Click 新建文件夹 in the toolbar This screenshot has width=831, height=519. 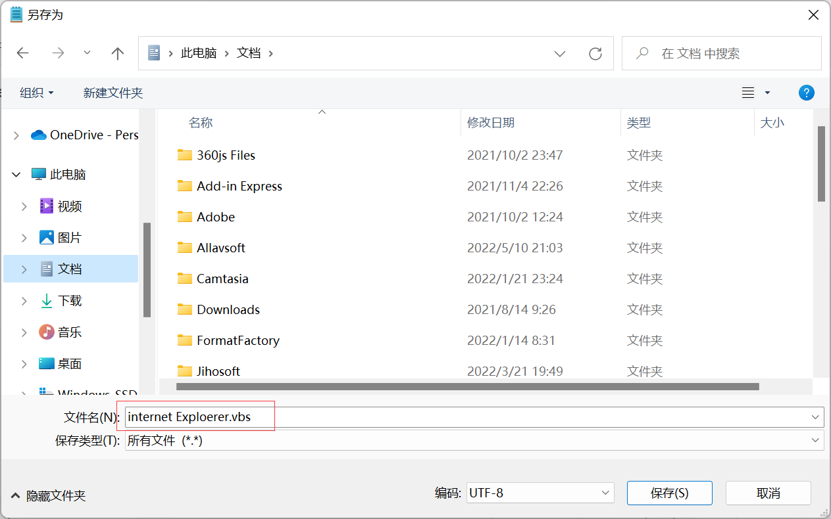point(113,93)
